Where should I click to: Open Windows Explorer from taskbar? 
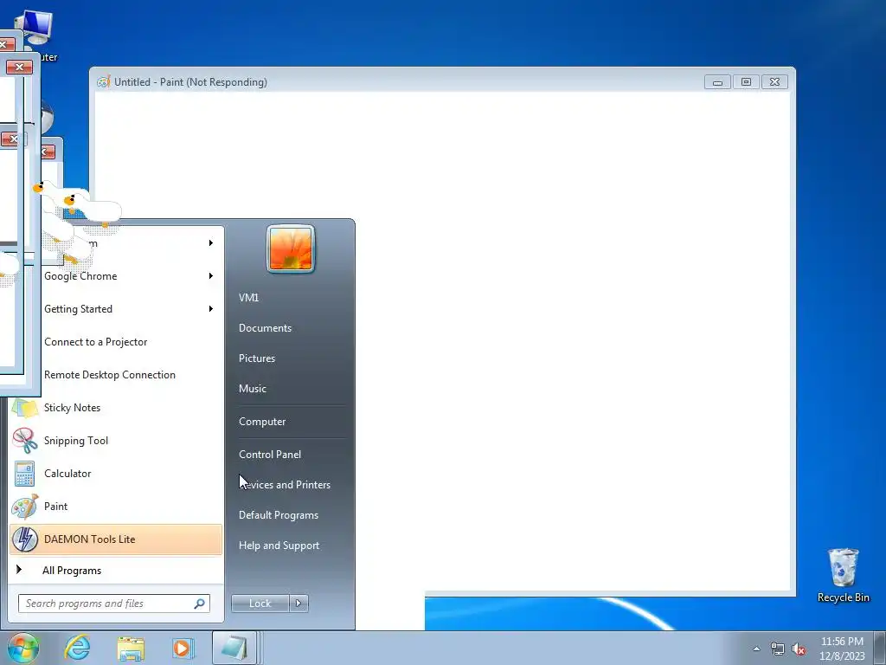click(131, 649)
